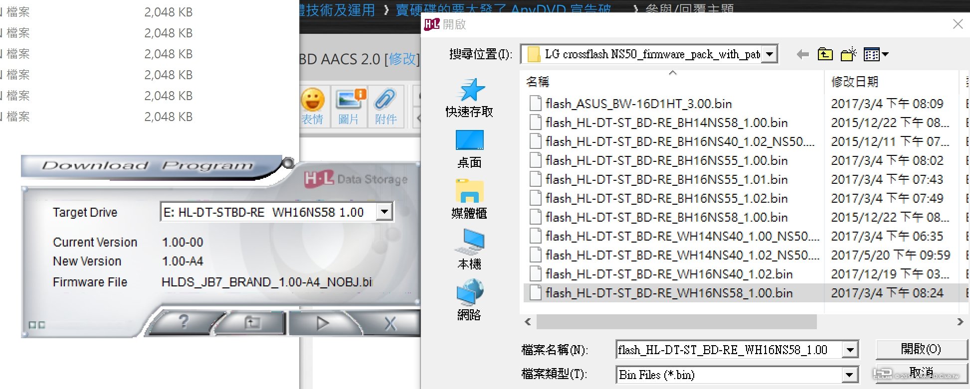The image size is (970, 389).
Task: Click the file list horizontal scrollbar thumb
Action: (x=676, y=322)
